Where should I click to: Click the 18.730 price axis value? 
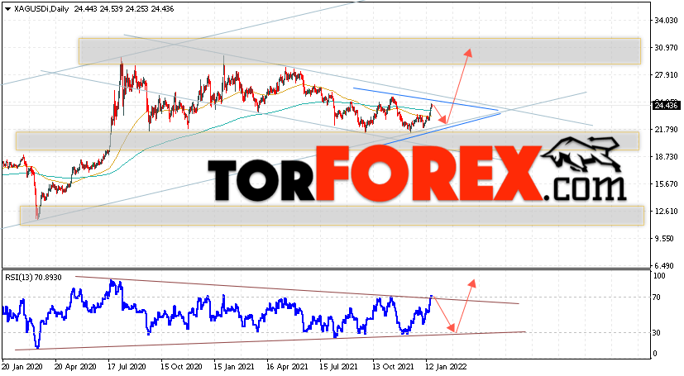coord(666,157)
